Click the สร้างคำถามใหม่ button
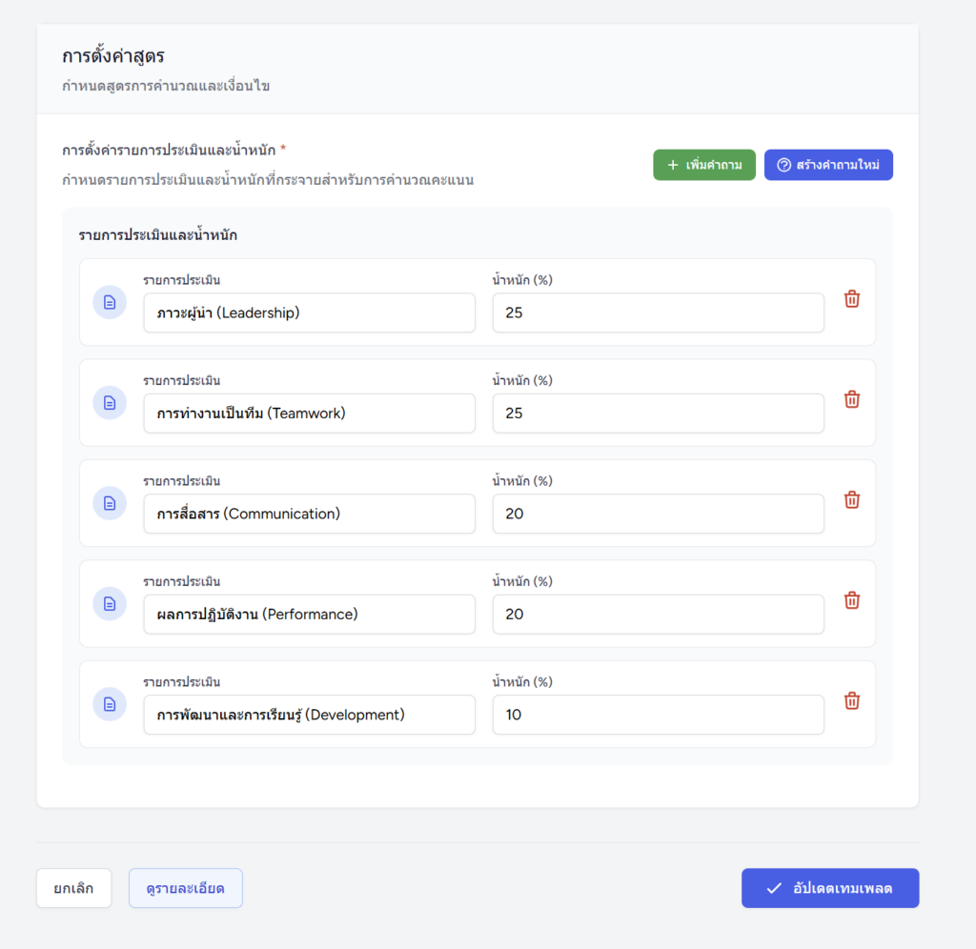This screenshot has width=976, height=949. [x=828, y=165]
